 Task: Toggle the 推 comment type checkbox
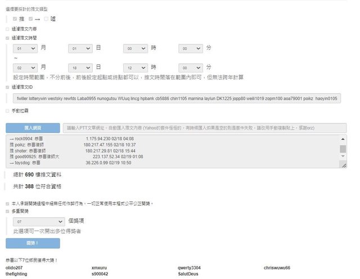pyautogui.click(x=15, y=19)
